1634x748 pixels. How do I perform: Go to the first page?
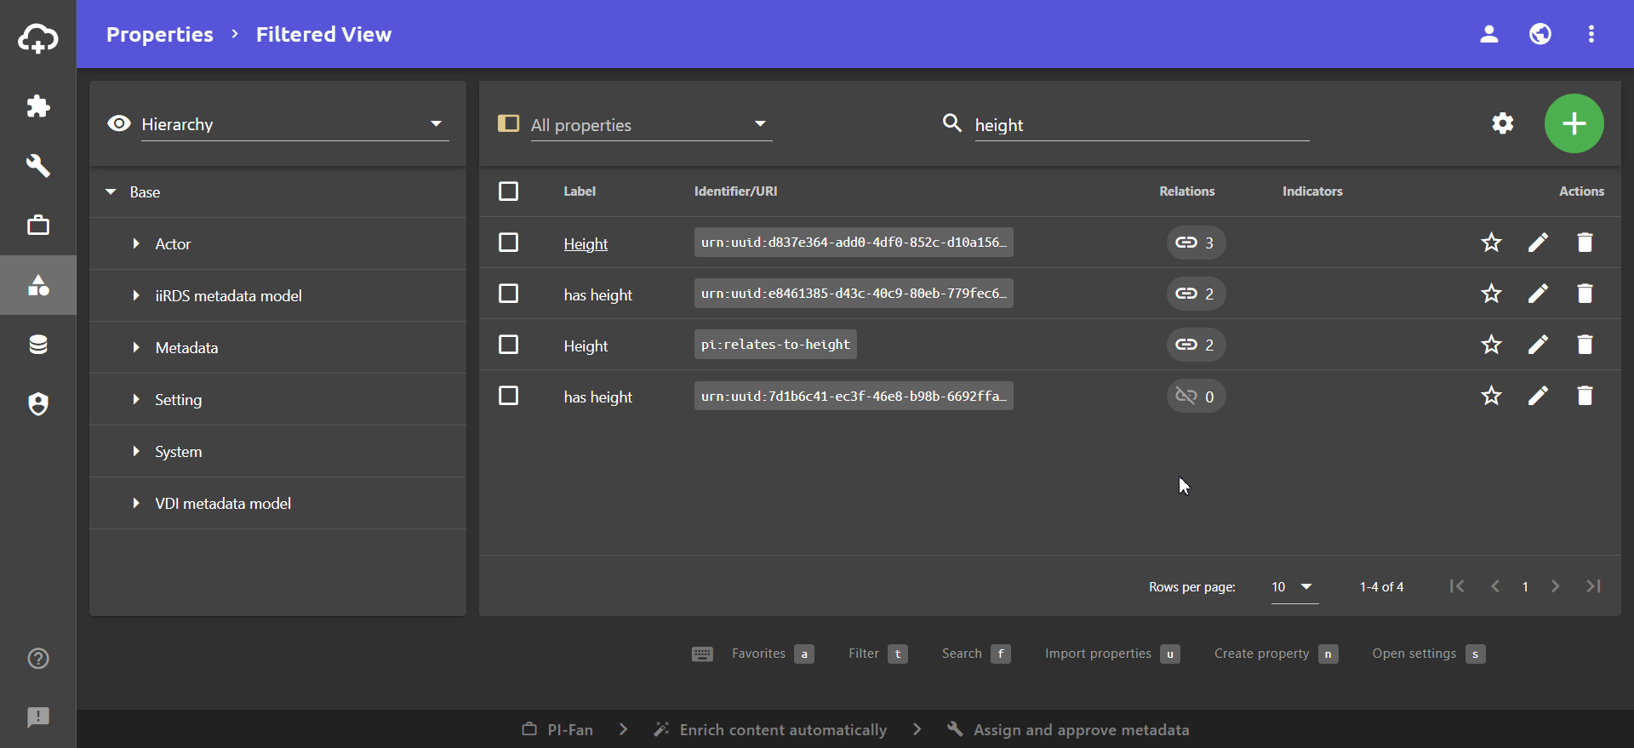[x=1457, y=586]
